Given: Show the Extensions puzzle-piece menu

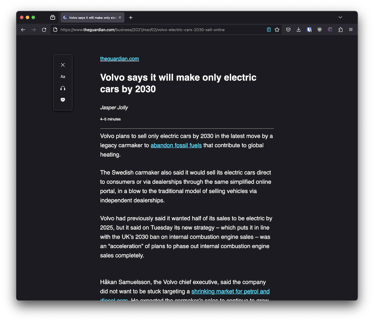Looking at the screenshot, I should [x=340, y=30].
